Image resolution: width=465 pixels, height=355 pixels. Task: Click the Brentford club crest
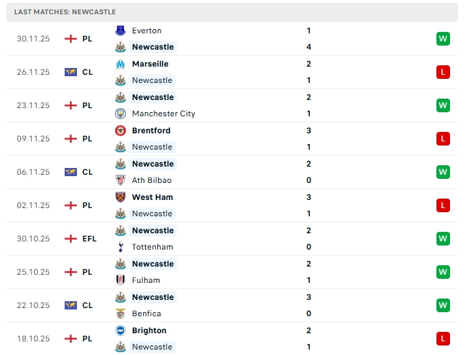click(121, 131)
